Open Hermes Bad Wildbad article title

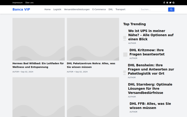click(38, 65)
